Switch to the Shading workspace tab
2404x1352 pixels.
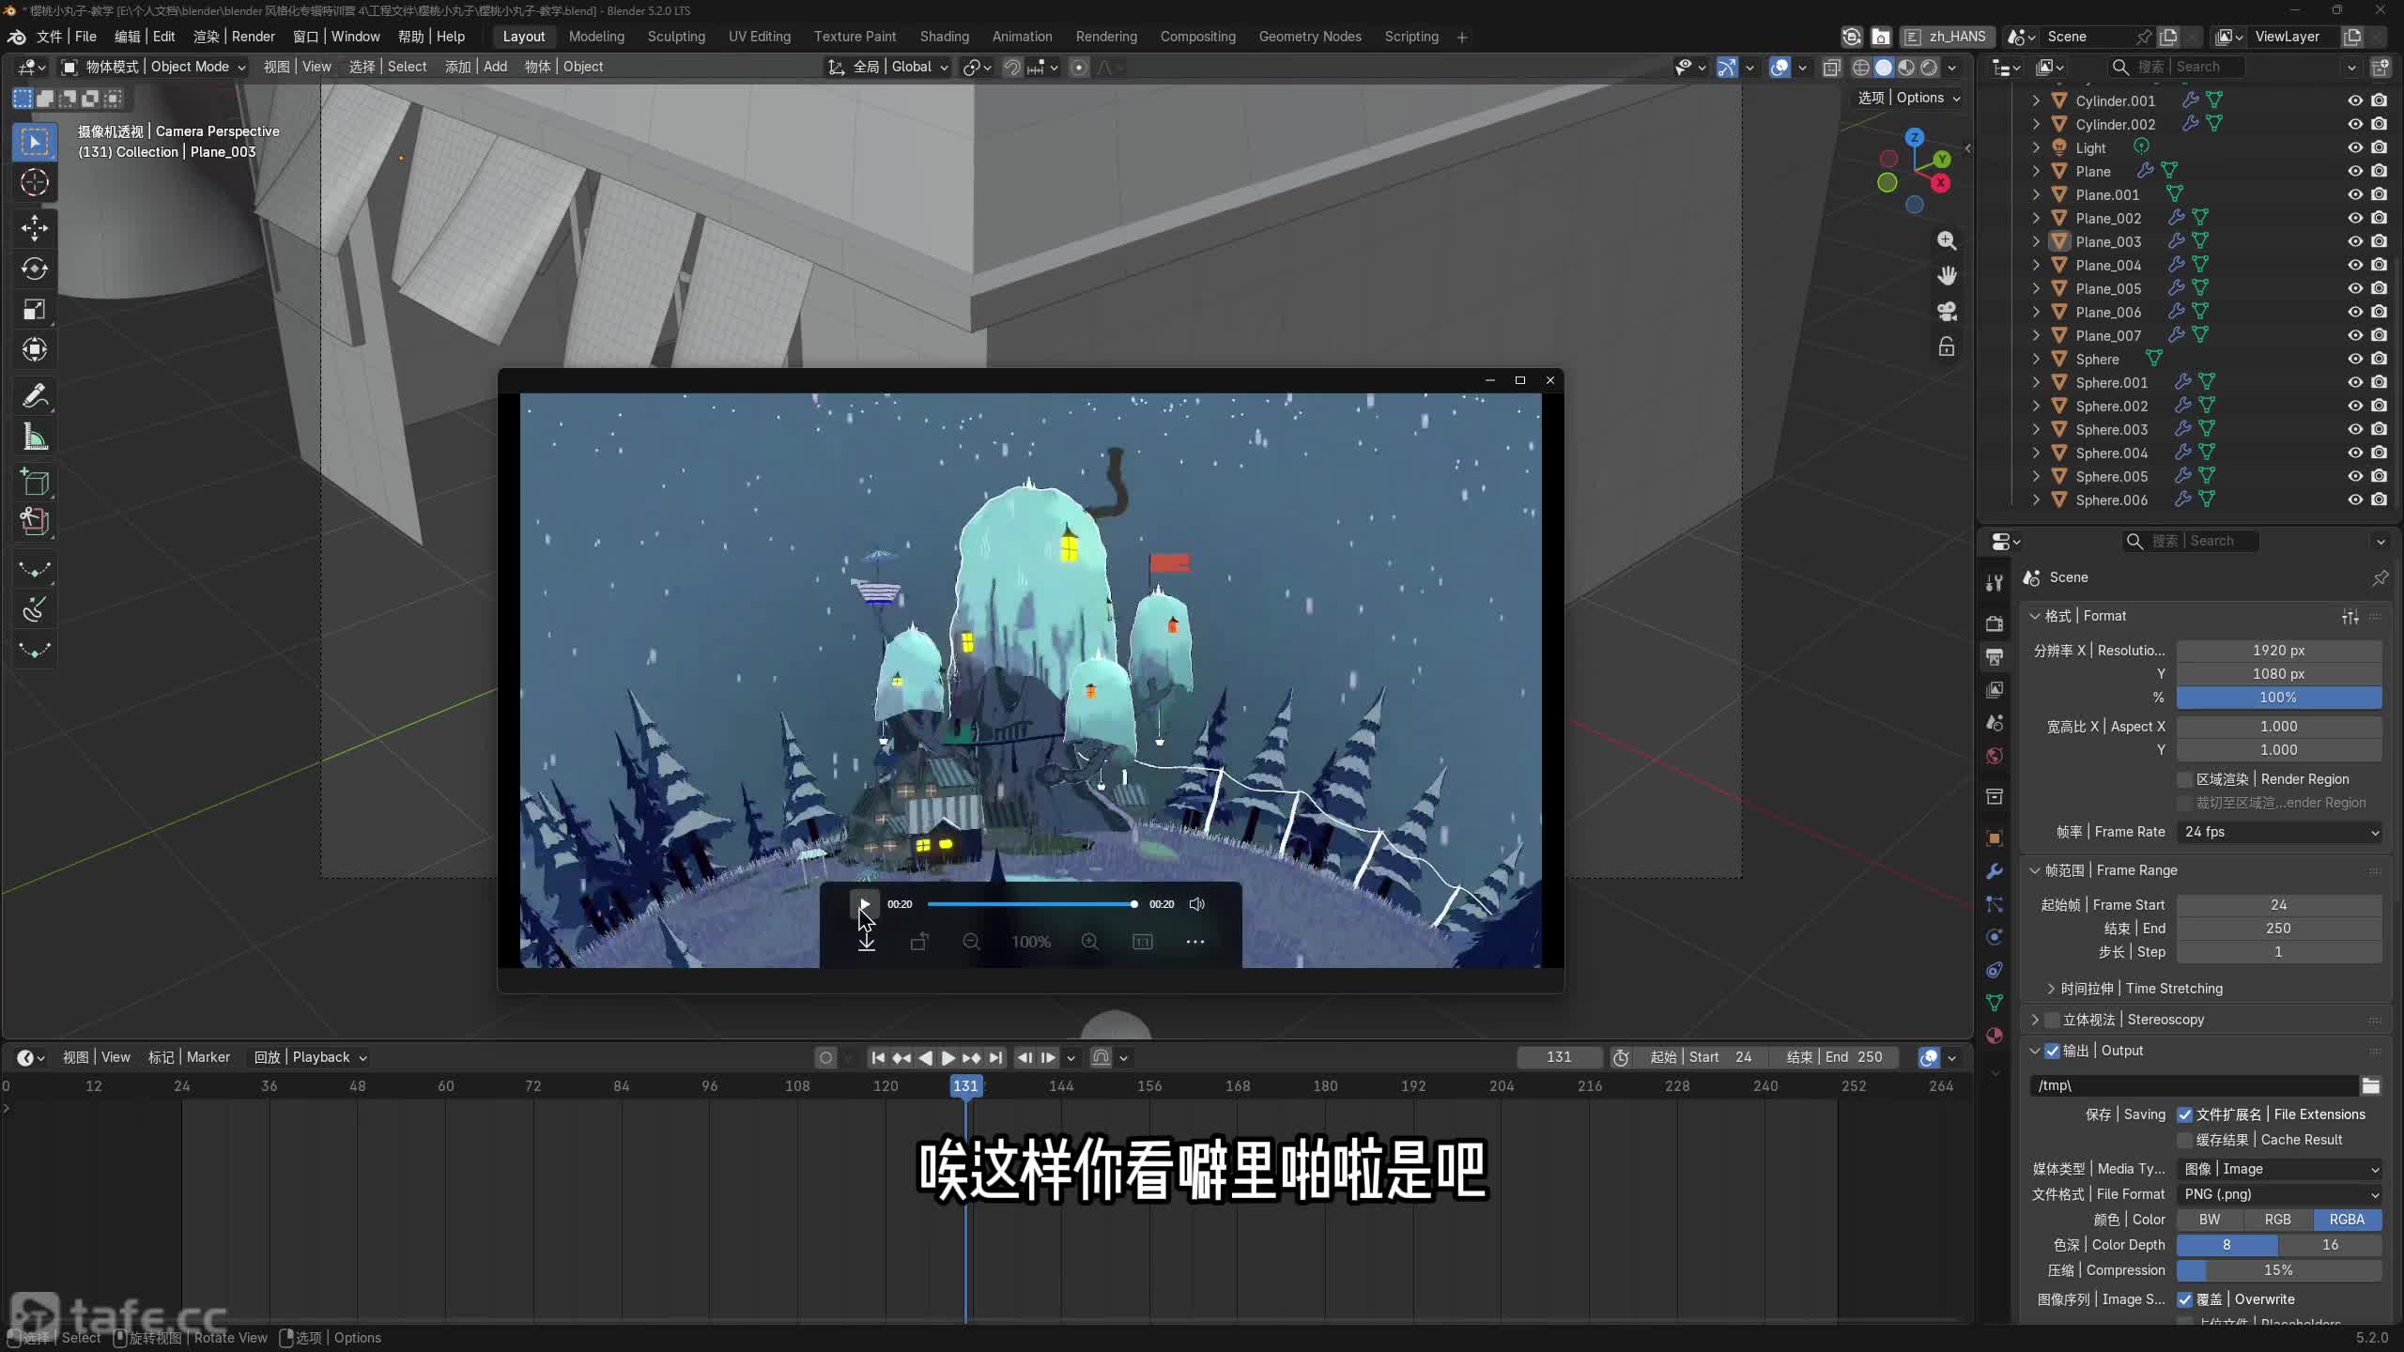[944, 37]
